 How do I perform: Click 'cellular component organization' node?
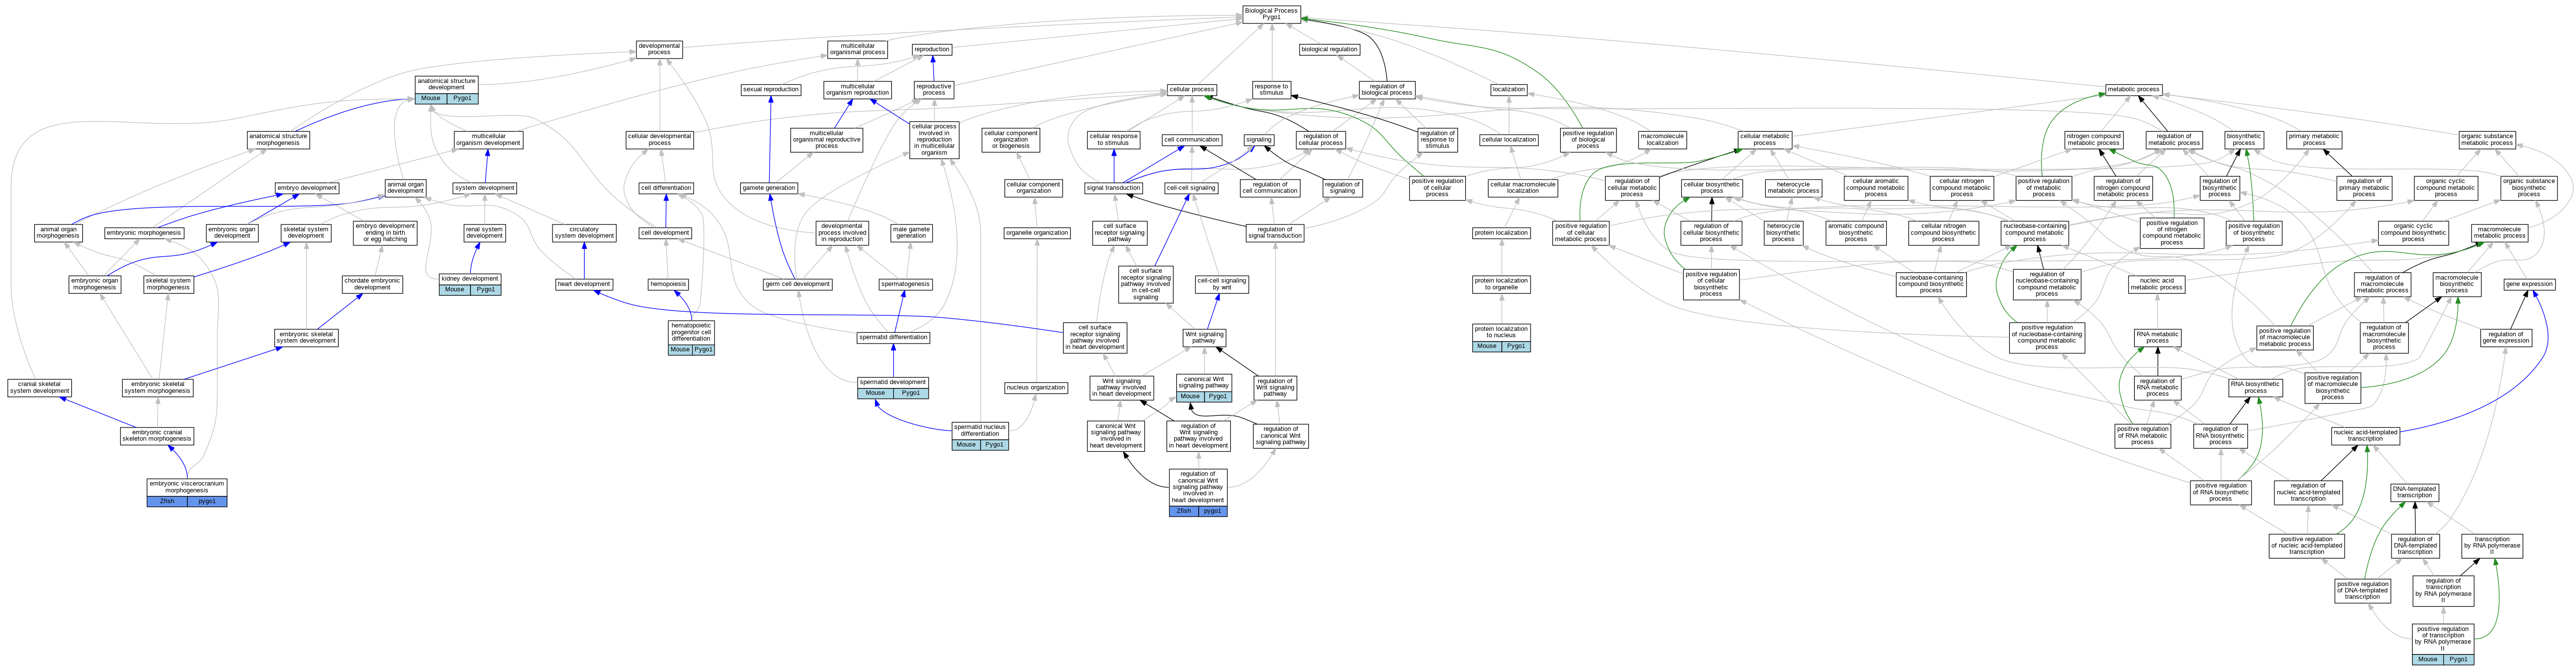1033,188
